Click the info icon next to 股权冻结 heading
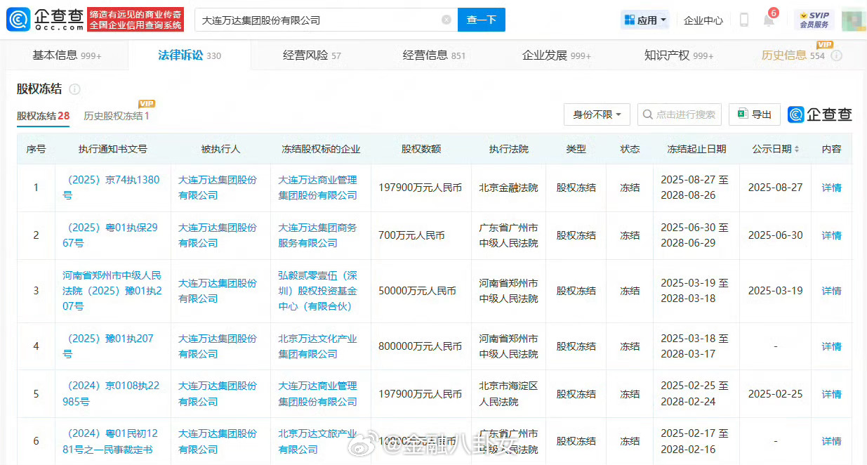 74,89
